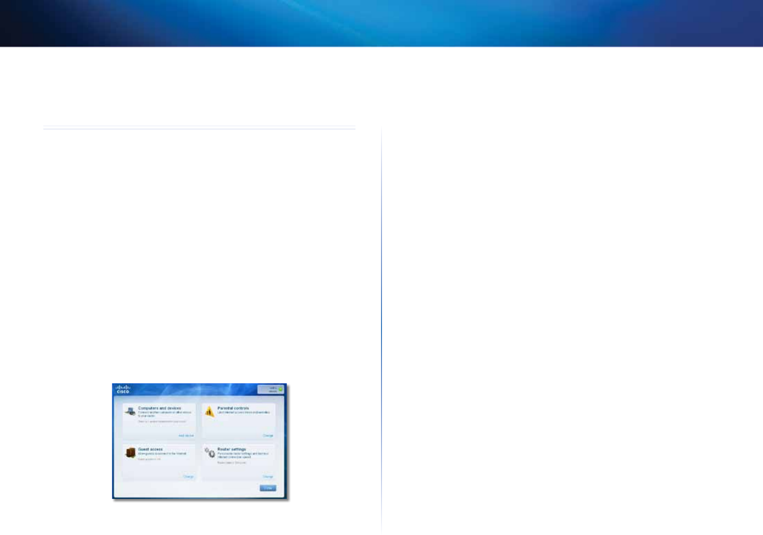Select the Computers and devices heading
The height and width of the screenshot is (535, 763).
pyautogui.click(x=159, y=408)
